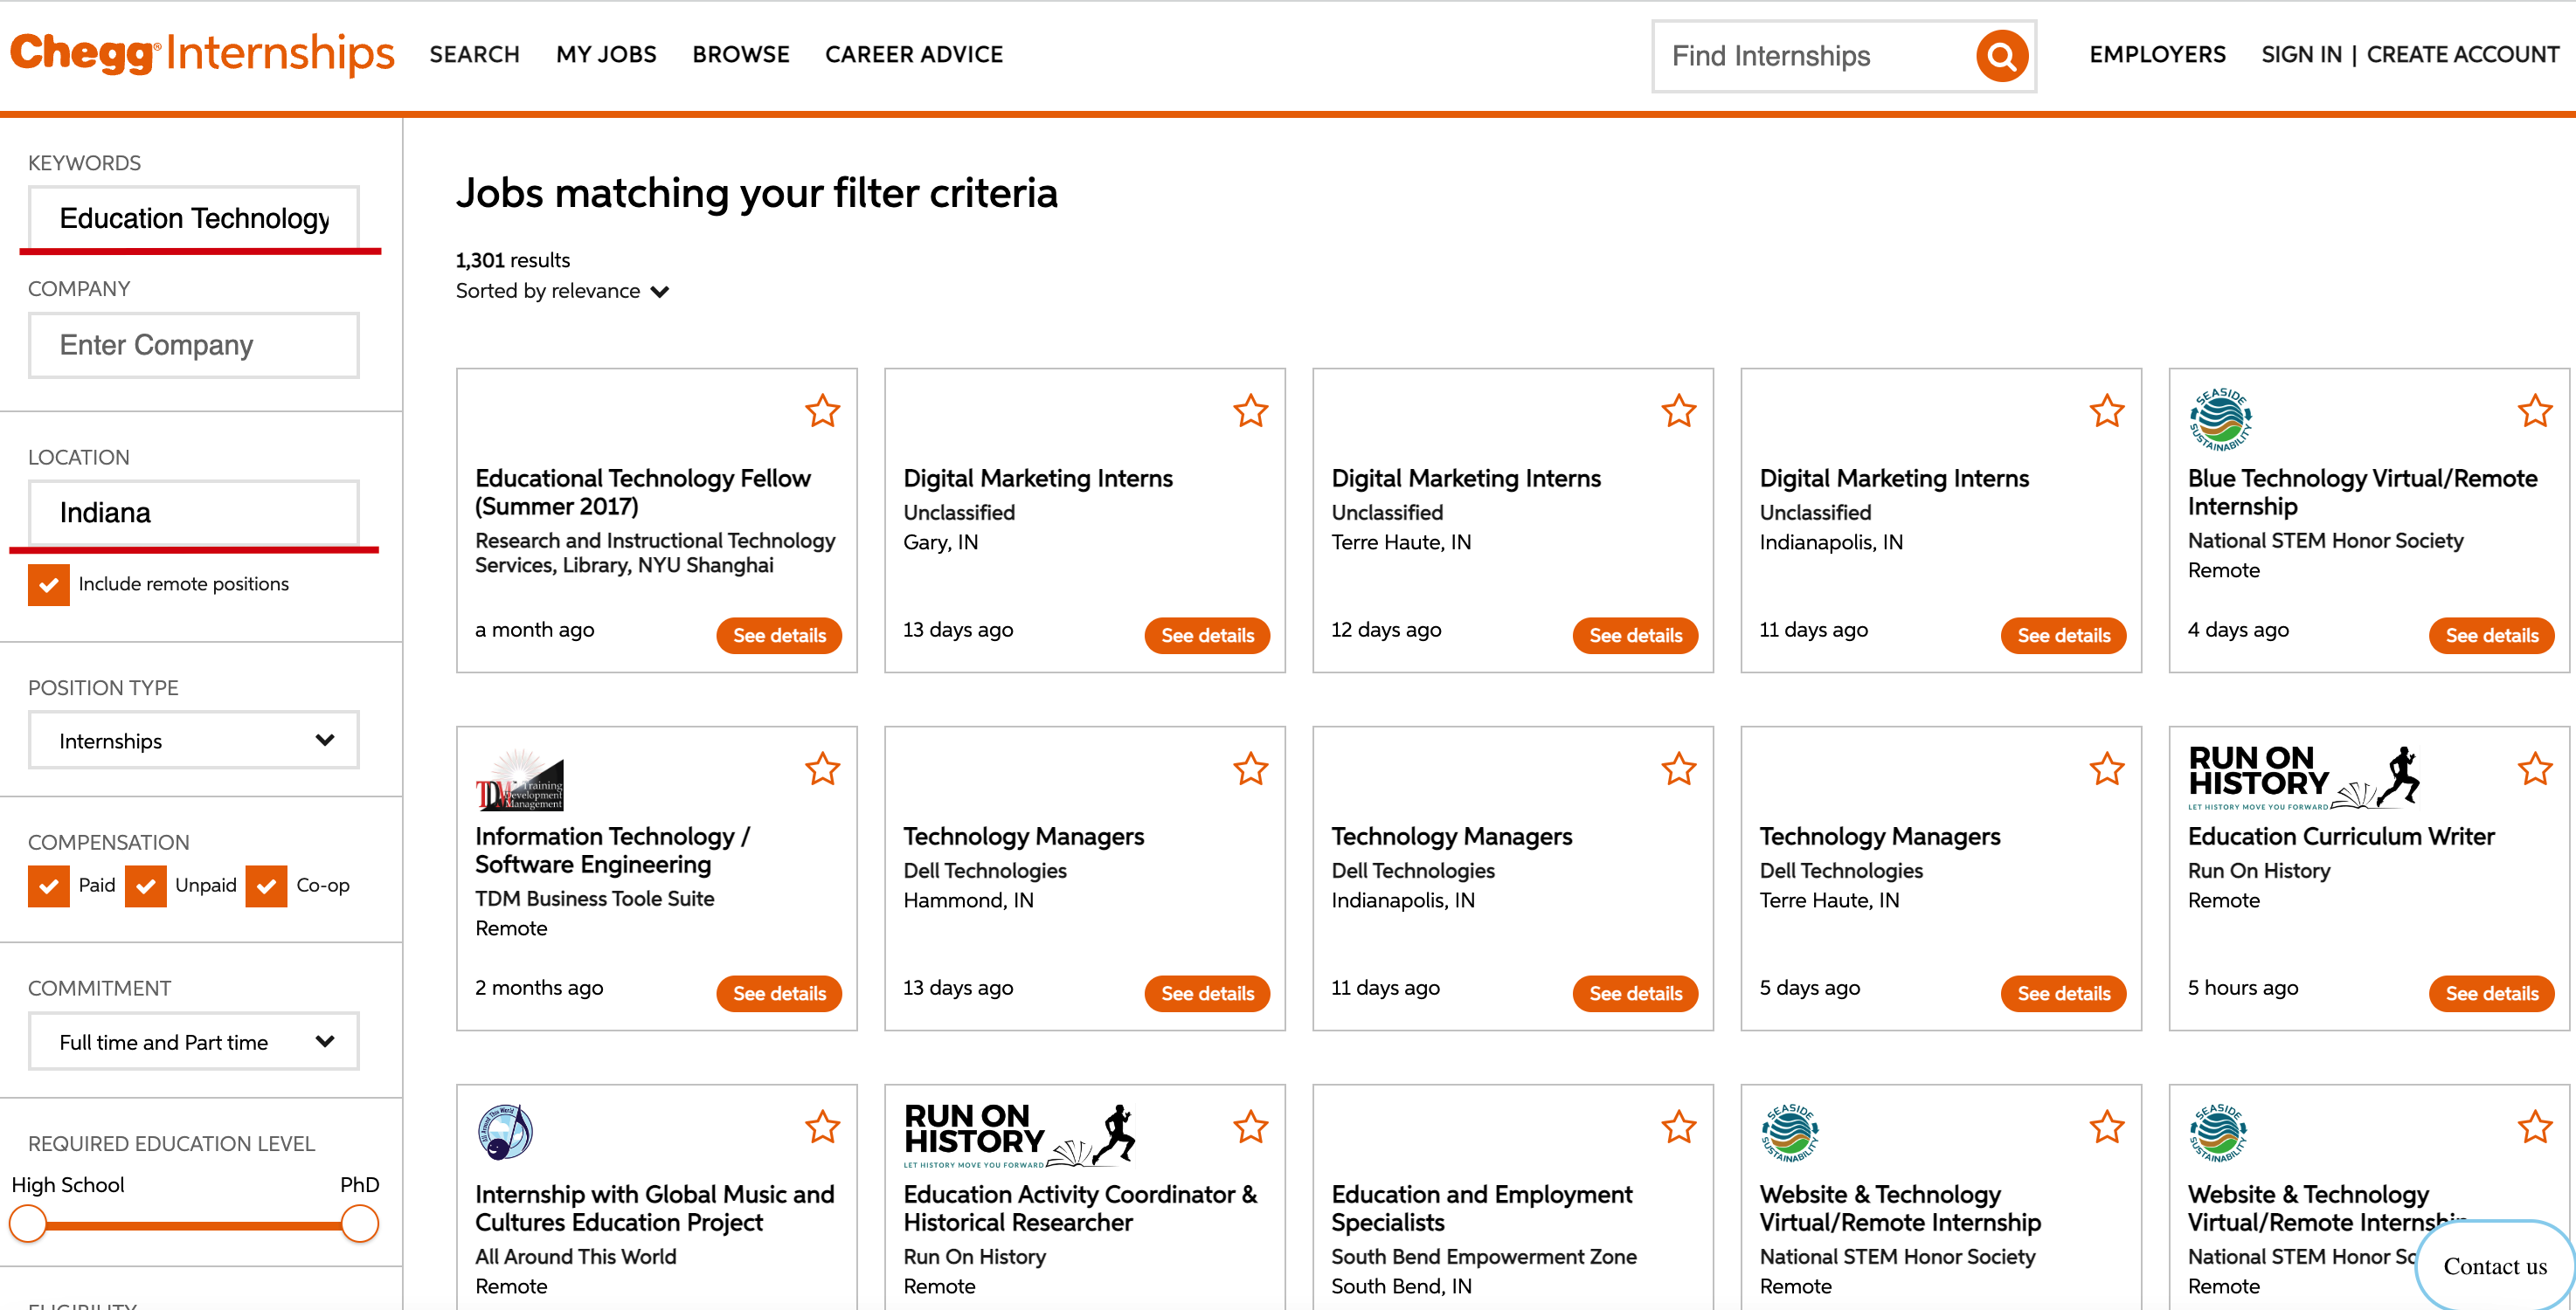Star the Technology Managers Terre Haute, IN job

[x=2106, y=769]
